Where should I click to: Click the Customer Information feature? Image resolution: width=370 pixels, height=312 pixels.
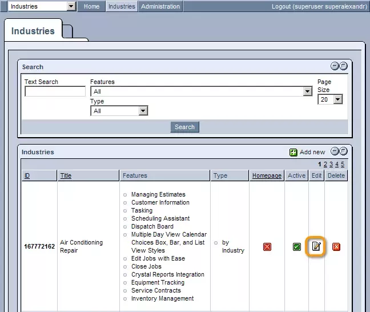coord(160,202)
